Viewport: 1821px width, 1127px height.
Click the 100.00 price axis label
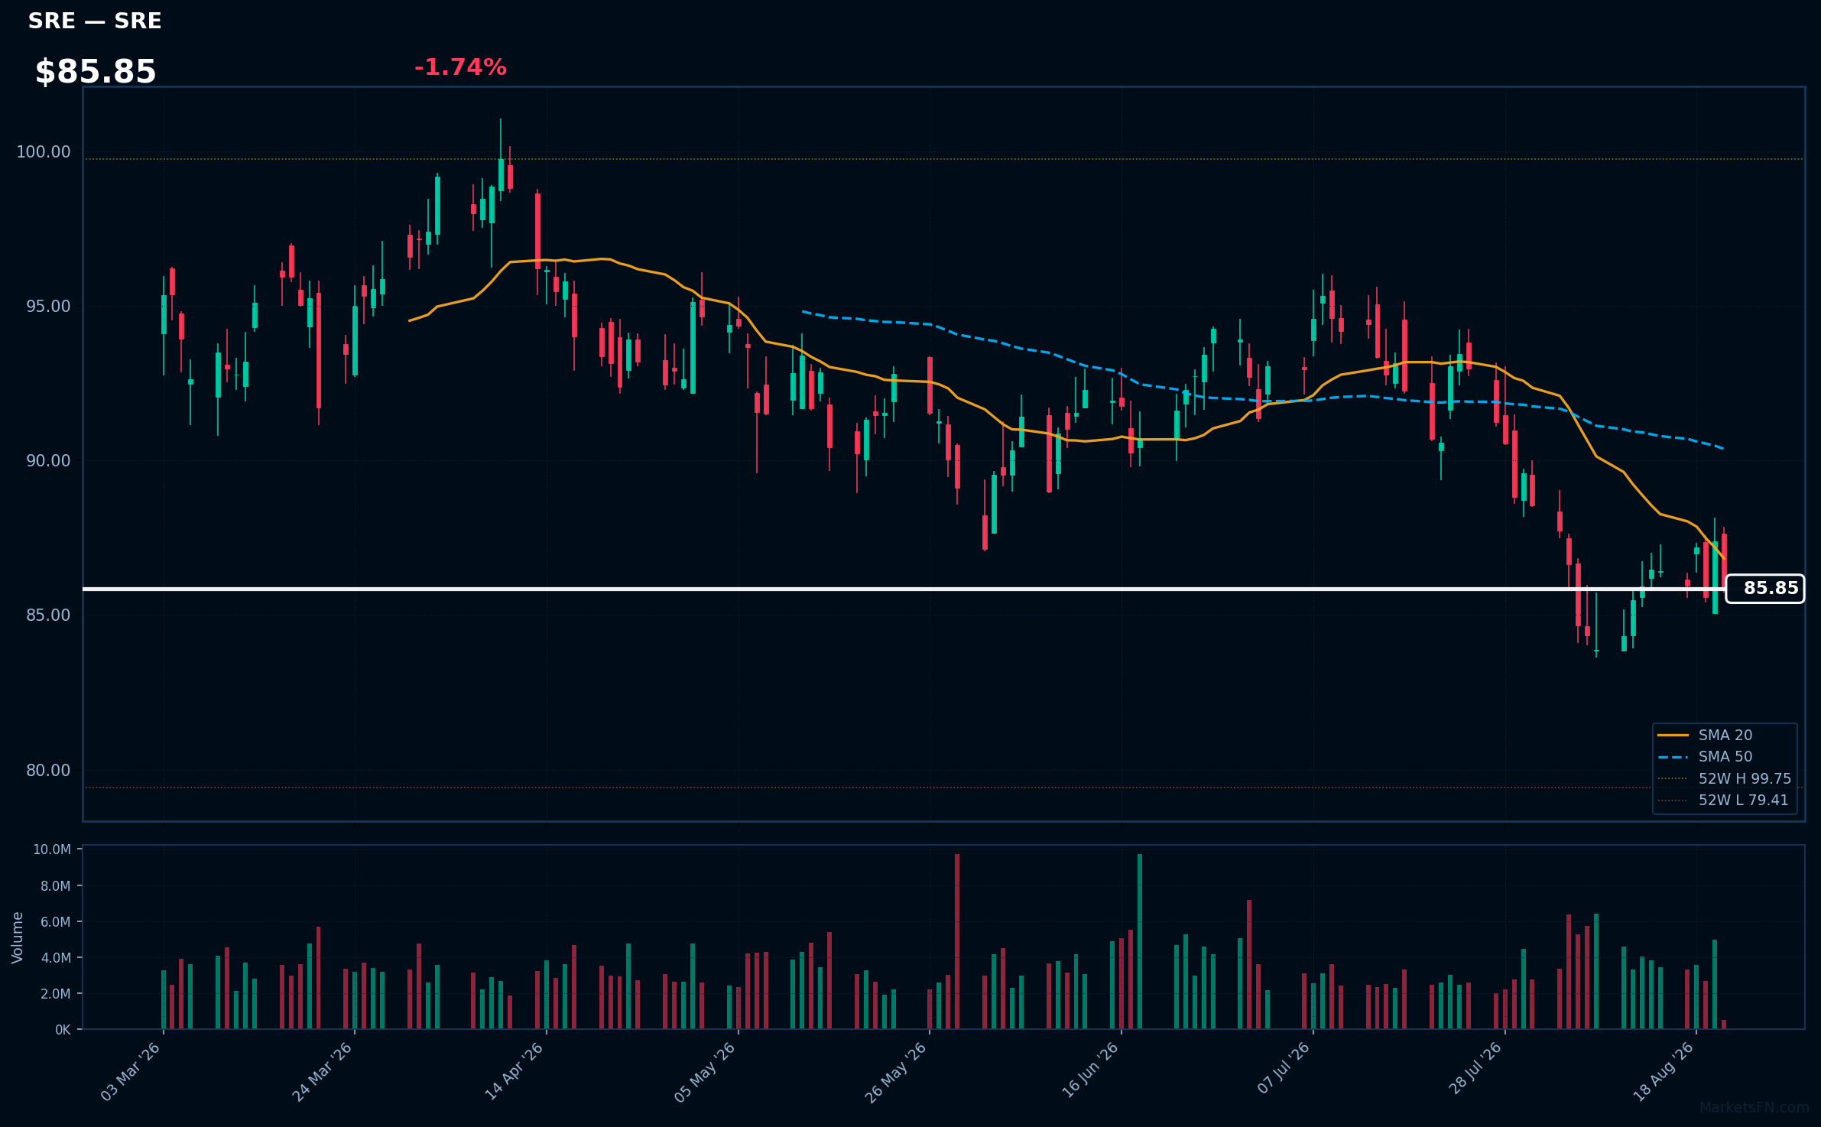coord(44,151)
